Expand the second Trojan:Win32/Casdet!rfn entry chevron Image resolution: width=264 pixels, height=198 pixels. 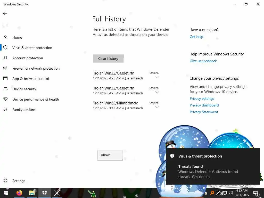(x=157, y=92)
